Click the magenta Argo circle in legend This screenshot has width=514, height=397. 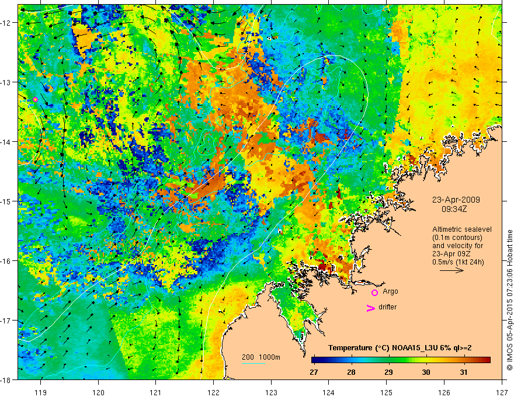tap(374, 292)
